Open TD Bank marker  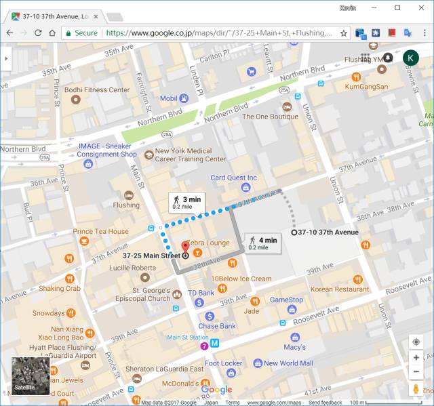point(199,302)
